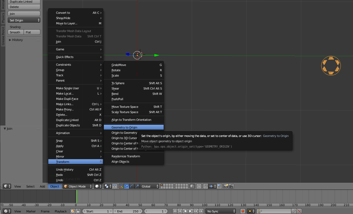The width and height of the screenshot is (353, 214).
Task: Toggle the 3D manipulator widget
Action: [x=121, y=186]
